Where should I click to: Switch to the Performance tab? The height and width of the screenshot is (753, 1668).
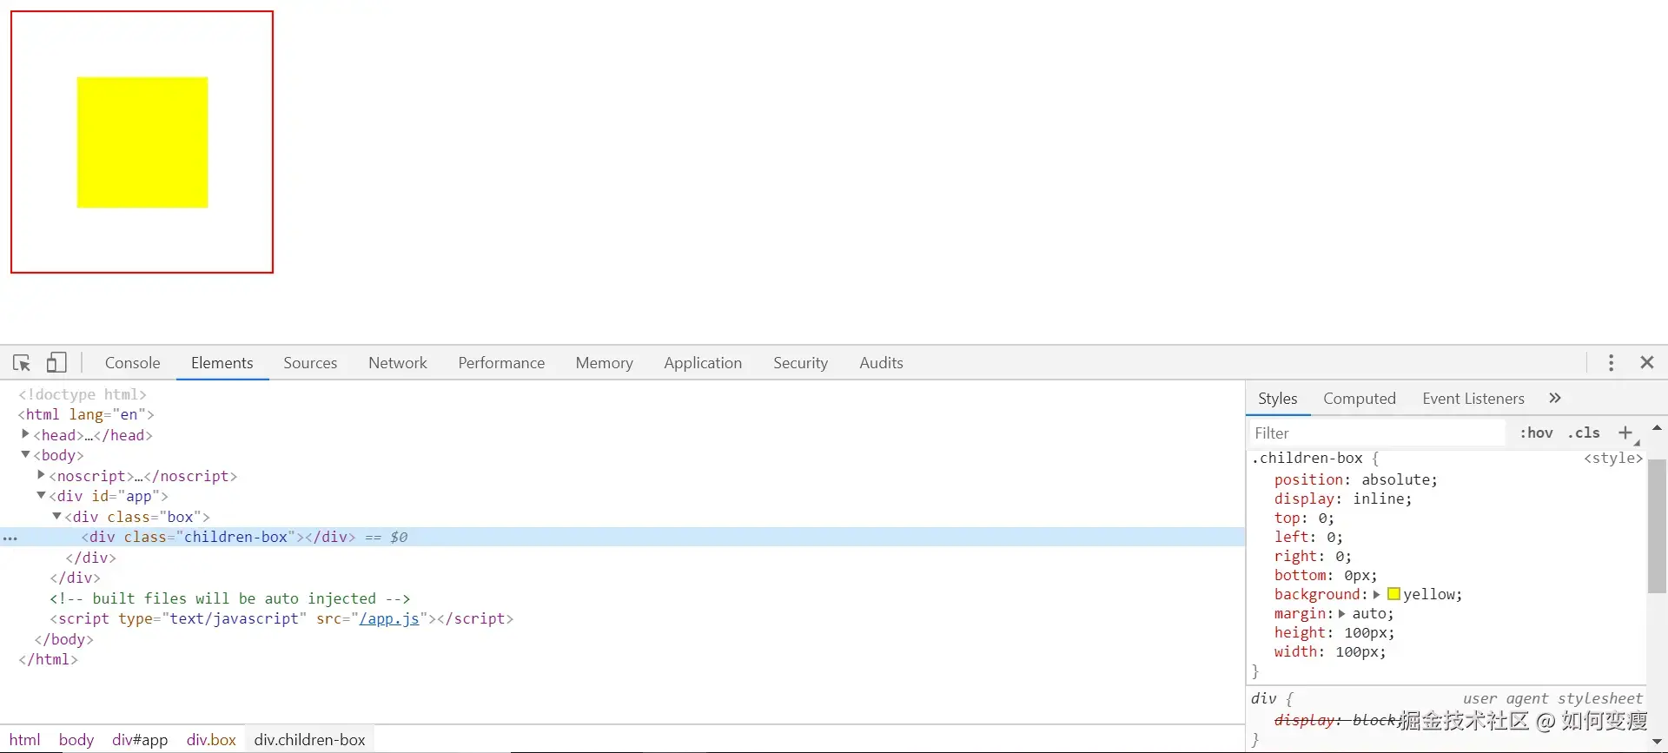501,363
